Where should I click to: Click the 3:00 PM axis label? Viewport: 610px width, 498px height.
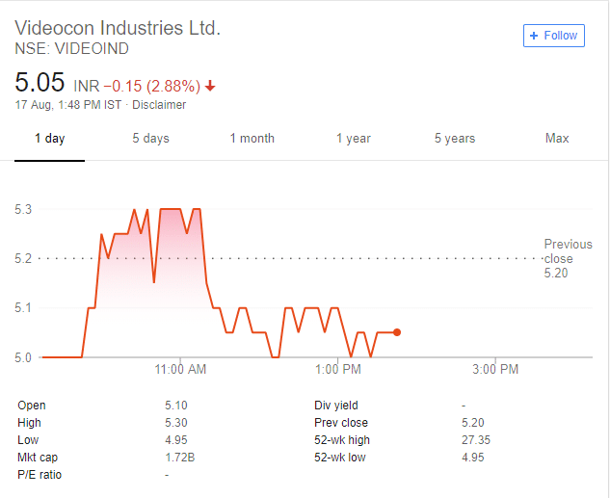(495, 369)
